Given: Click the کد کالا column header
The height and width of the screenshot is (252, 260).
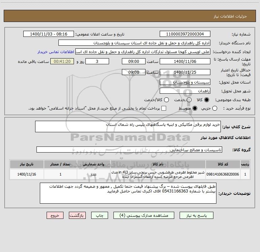Looking at the screenshot, I should coord(223,164).
